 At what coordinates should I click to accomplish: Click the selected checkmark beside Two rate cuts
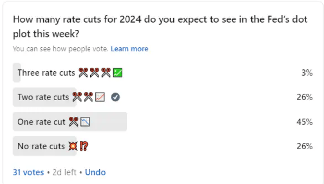pyautogui.click(x=115, y=97)
